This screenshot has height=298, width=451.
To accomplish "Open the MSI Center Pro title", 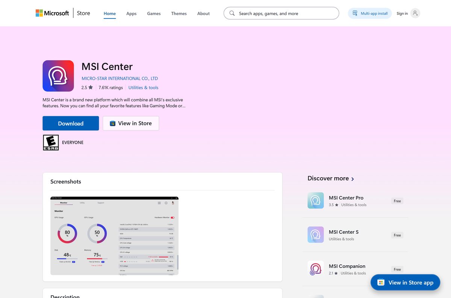I will tap(346, 198).
